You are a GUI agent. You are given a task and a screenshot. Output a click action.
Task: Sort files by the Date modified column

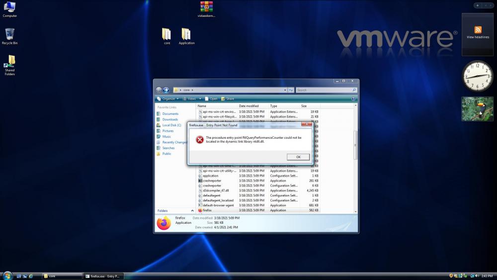tap(248, 106)
